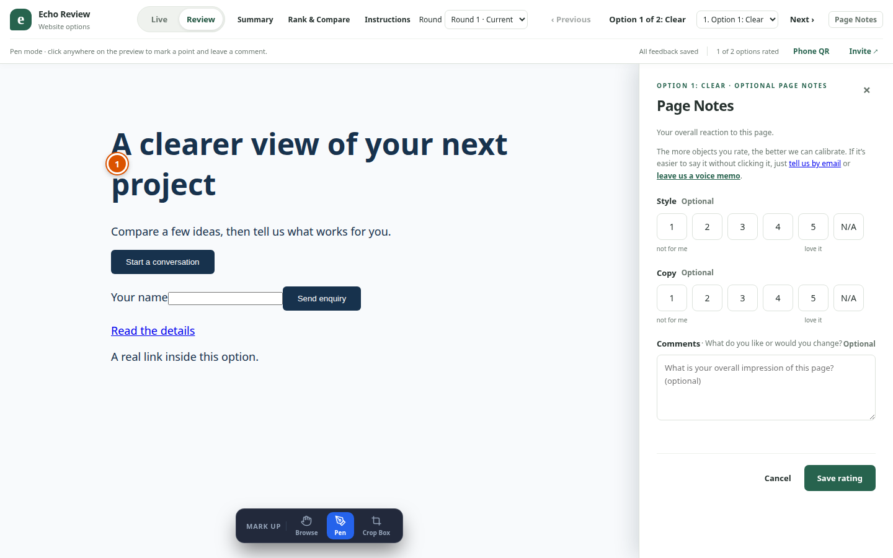893x558 pixels.
Task: Switch to Live mode
Action: (x=159, y=20)
